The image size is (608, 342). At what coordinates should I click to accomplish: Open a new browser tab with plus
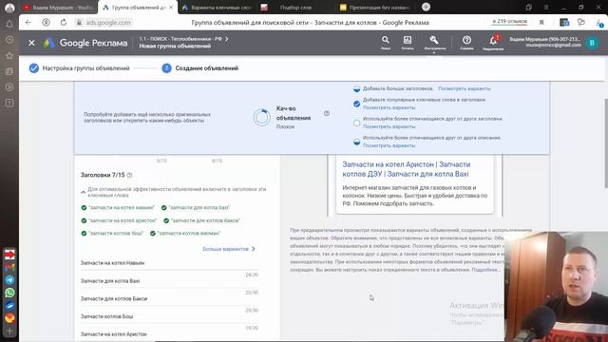click(x=426, y=7)
